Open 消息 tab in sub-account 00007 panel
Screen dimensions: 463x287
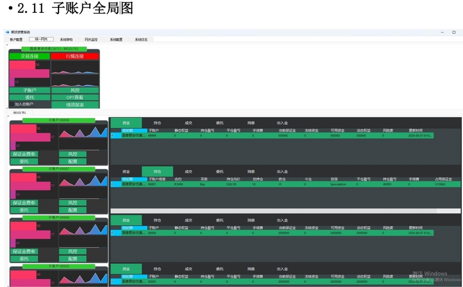(251, 171)
